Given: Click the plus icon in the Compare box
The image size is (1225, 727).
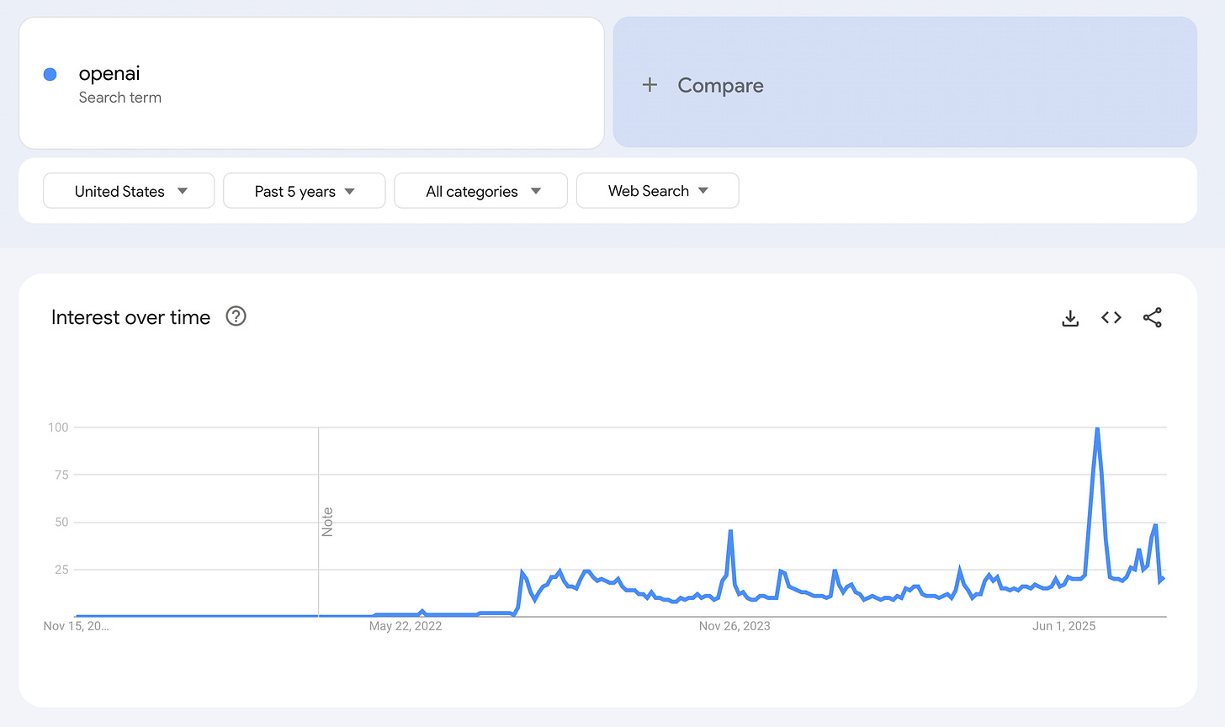Looking at the screenshot, I should tap(649, 84).
